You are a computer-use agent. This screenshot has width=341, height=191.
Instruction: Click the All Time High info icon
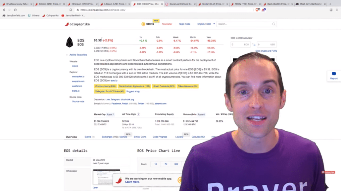tap(138, 114)
